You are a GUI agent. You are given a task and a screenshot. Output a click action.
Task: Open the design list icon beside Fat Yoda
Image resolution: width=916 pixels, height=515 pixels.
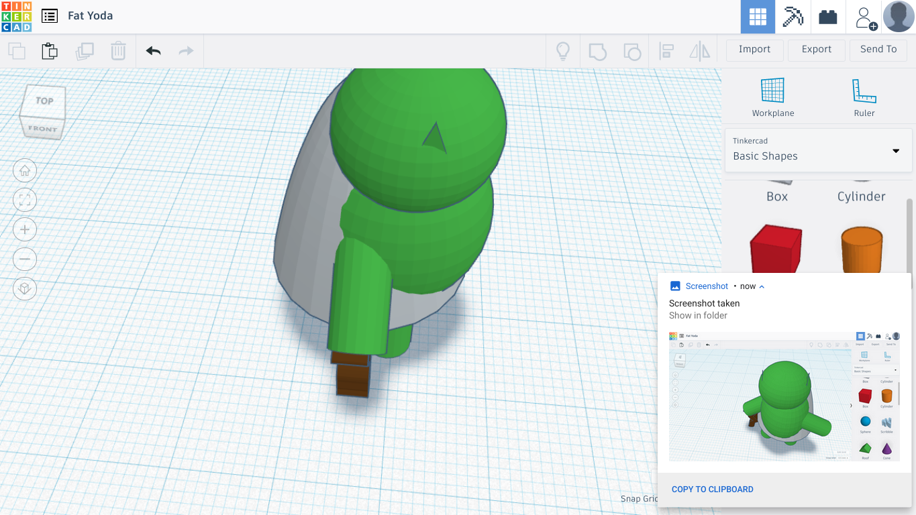pos(49,15)
